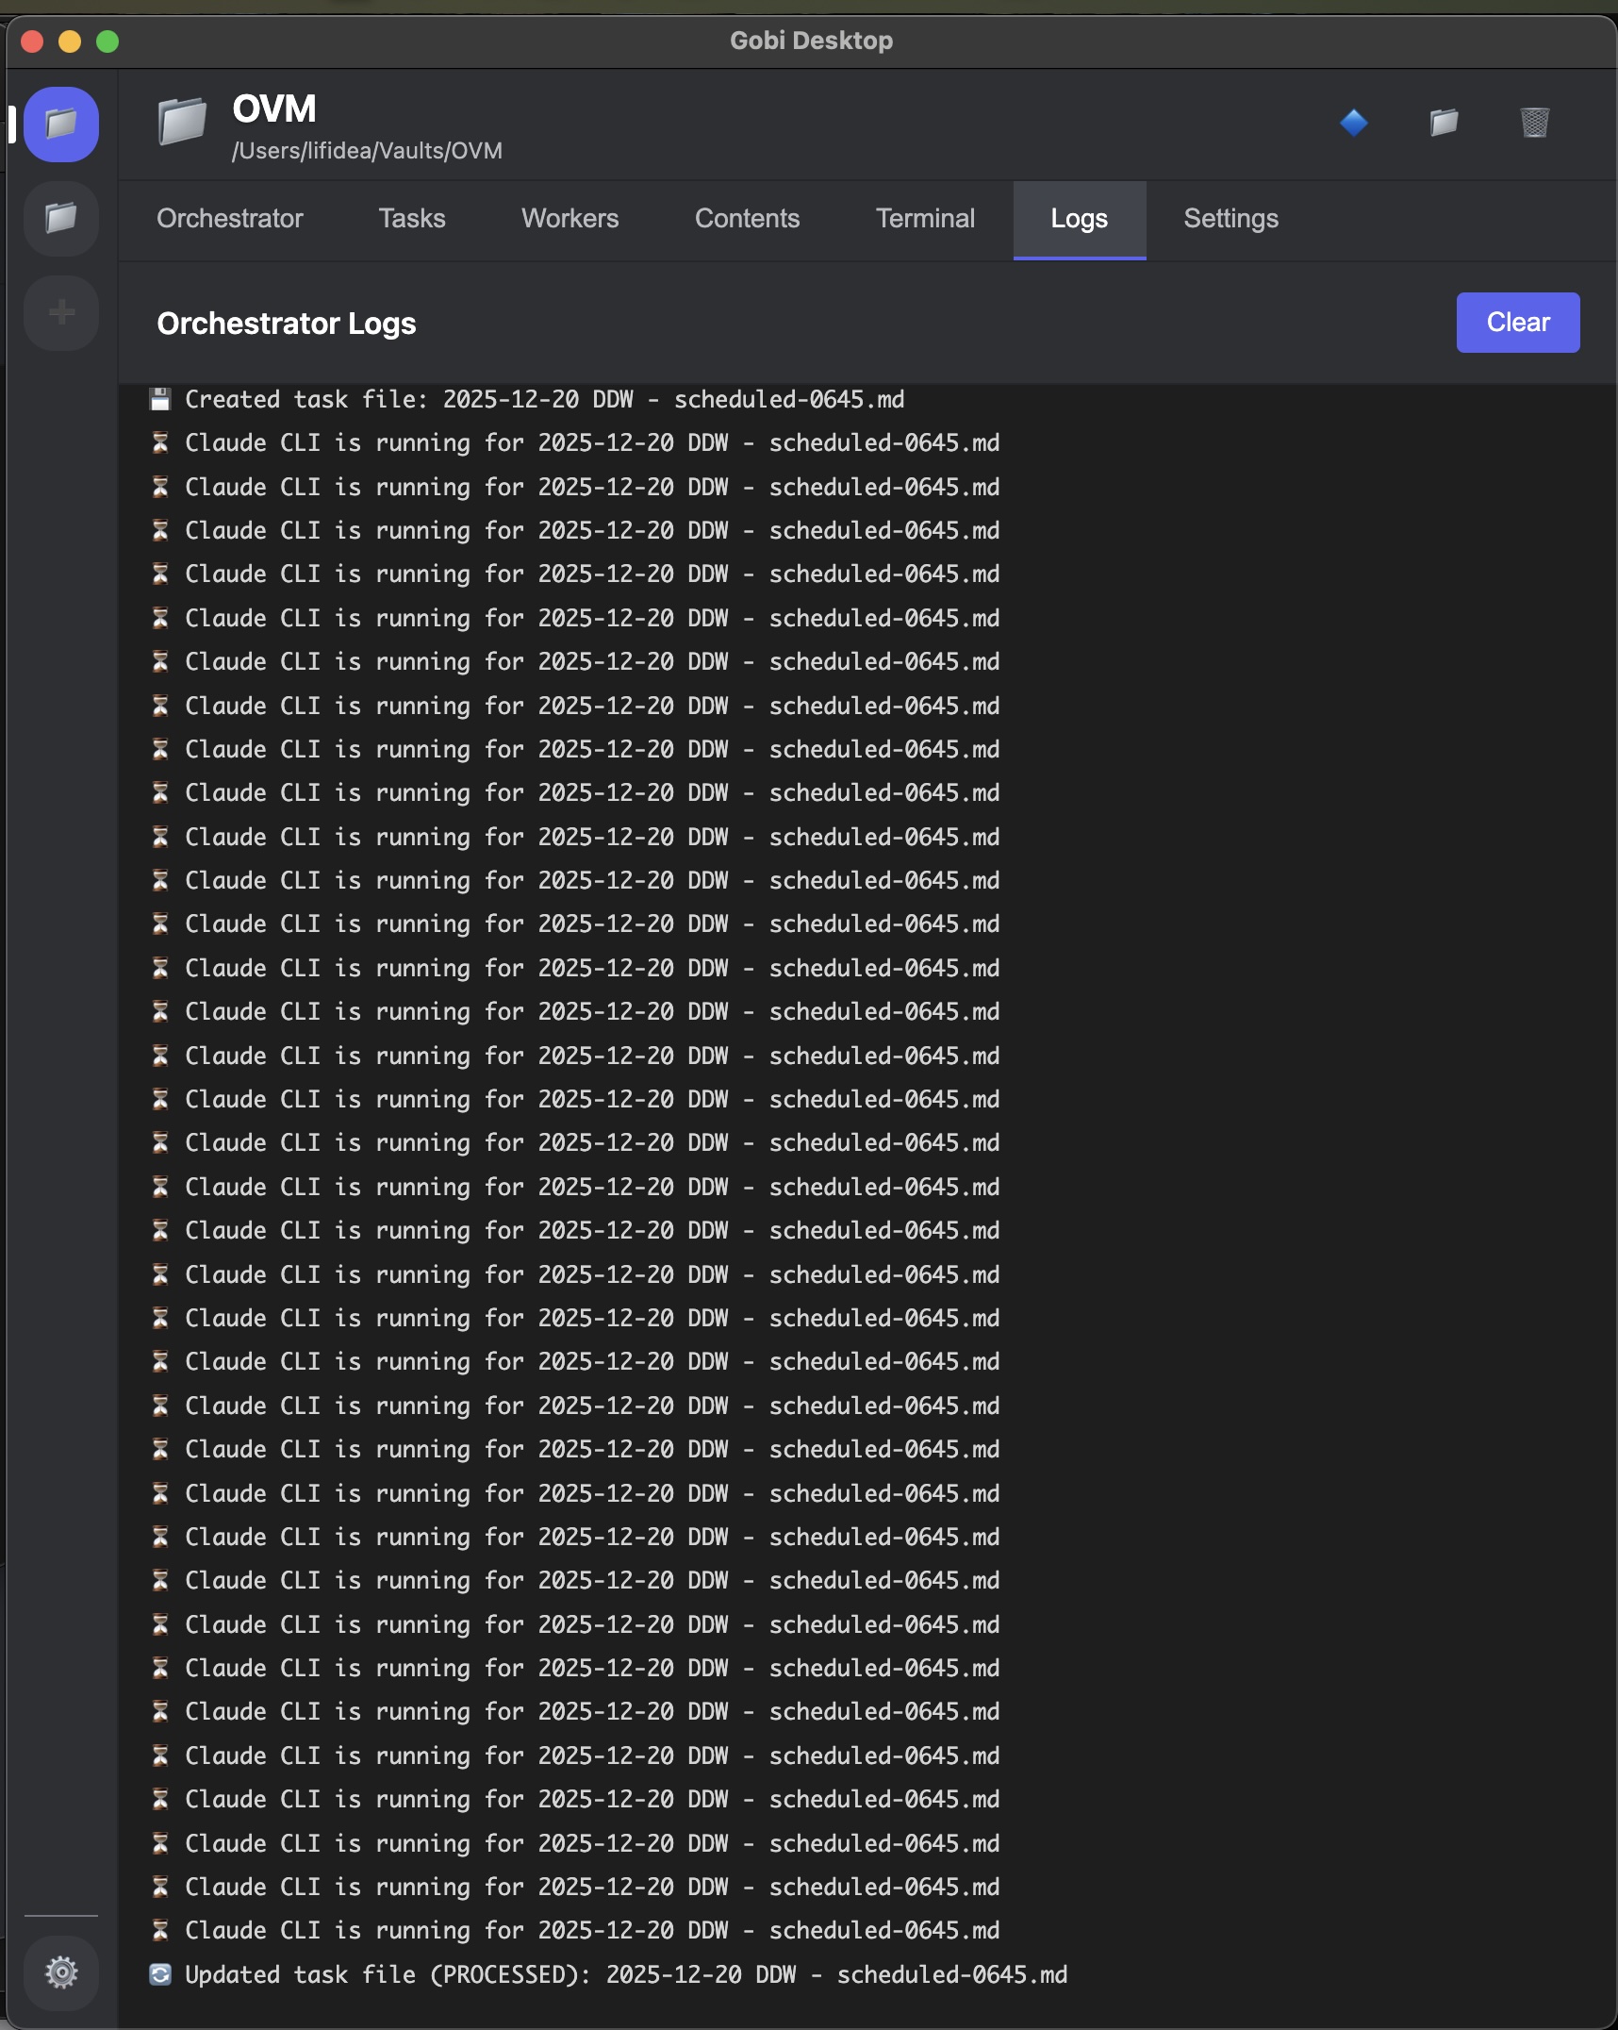This screenshot has height=2030, width=1618.
Task: Click the /Users/lifidea/Vaults/OVM path text
Action: [x=367, y=151]
